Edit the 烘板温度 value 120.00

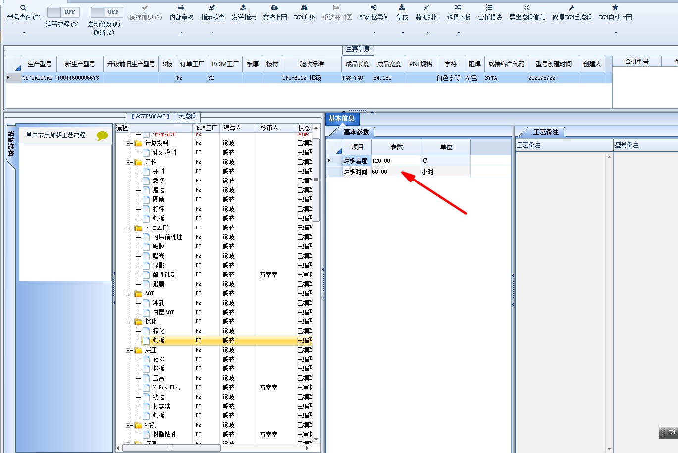396,161
